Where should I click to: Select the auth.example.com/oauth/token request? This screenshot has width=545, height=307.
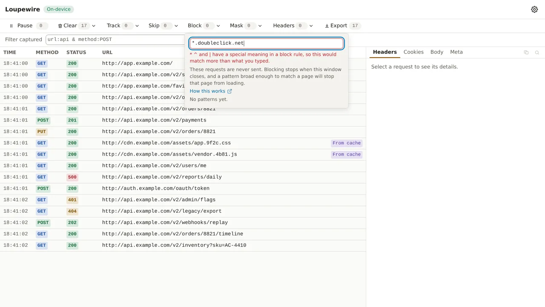(183, 188)
